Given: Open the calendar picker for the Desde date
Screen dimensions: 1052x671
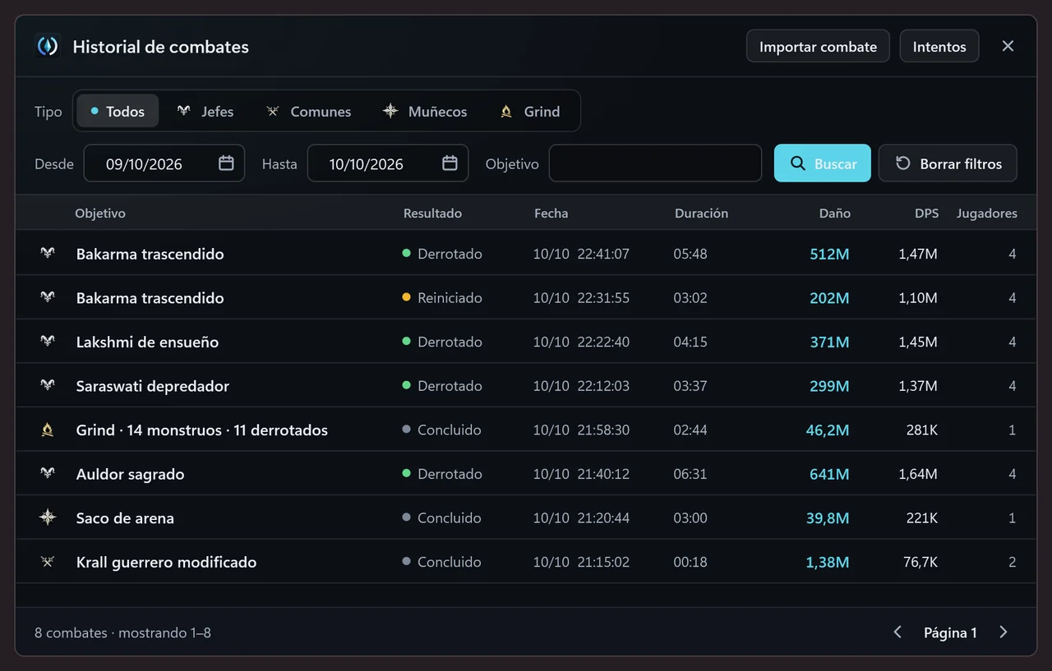Looking at the screenshot, I should tap(226, 163).
